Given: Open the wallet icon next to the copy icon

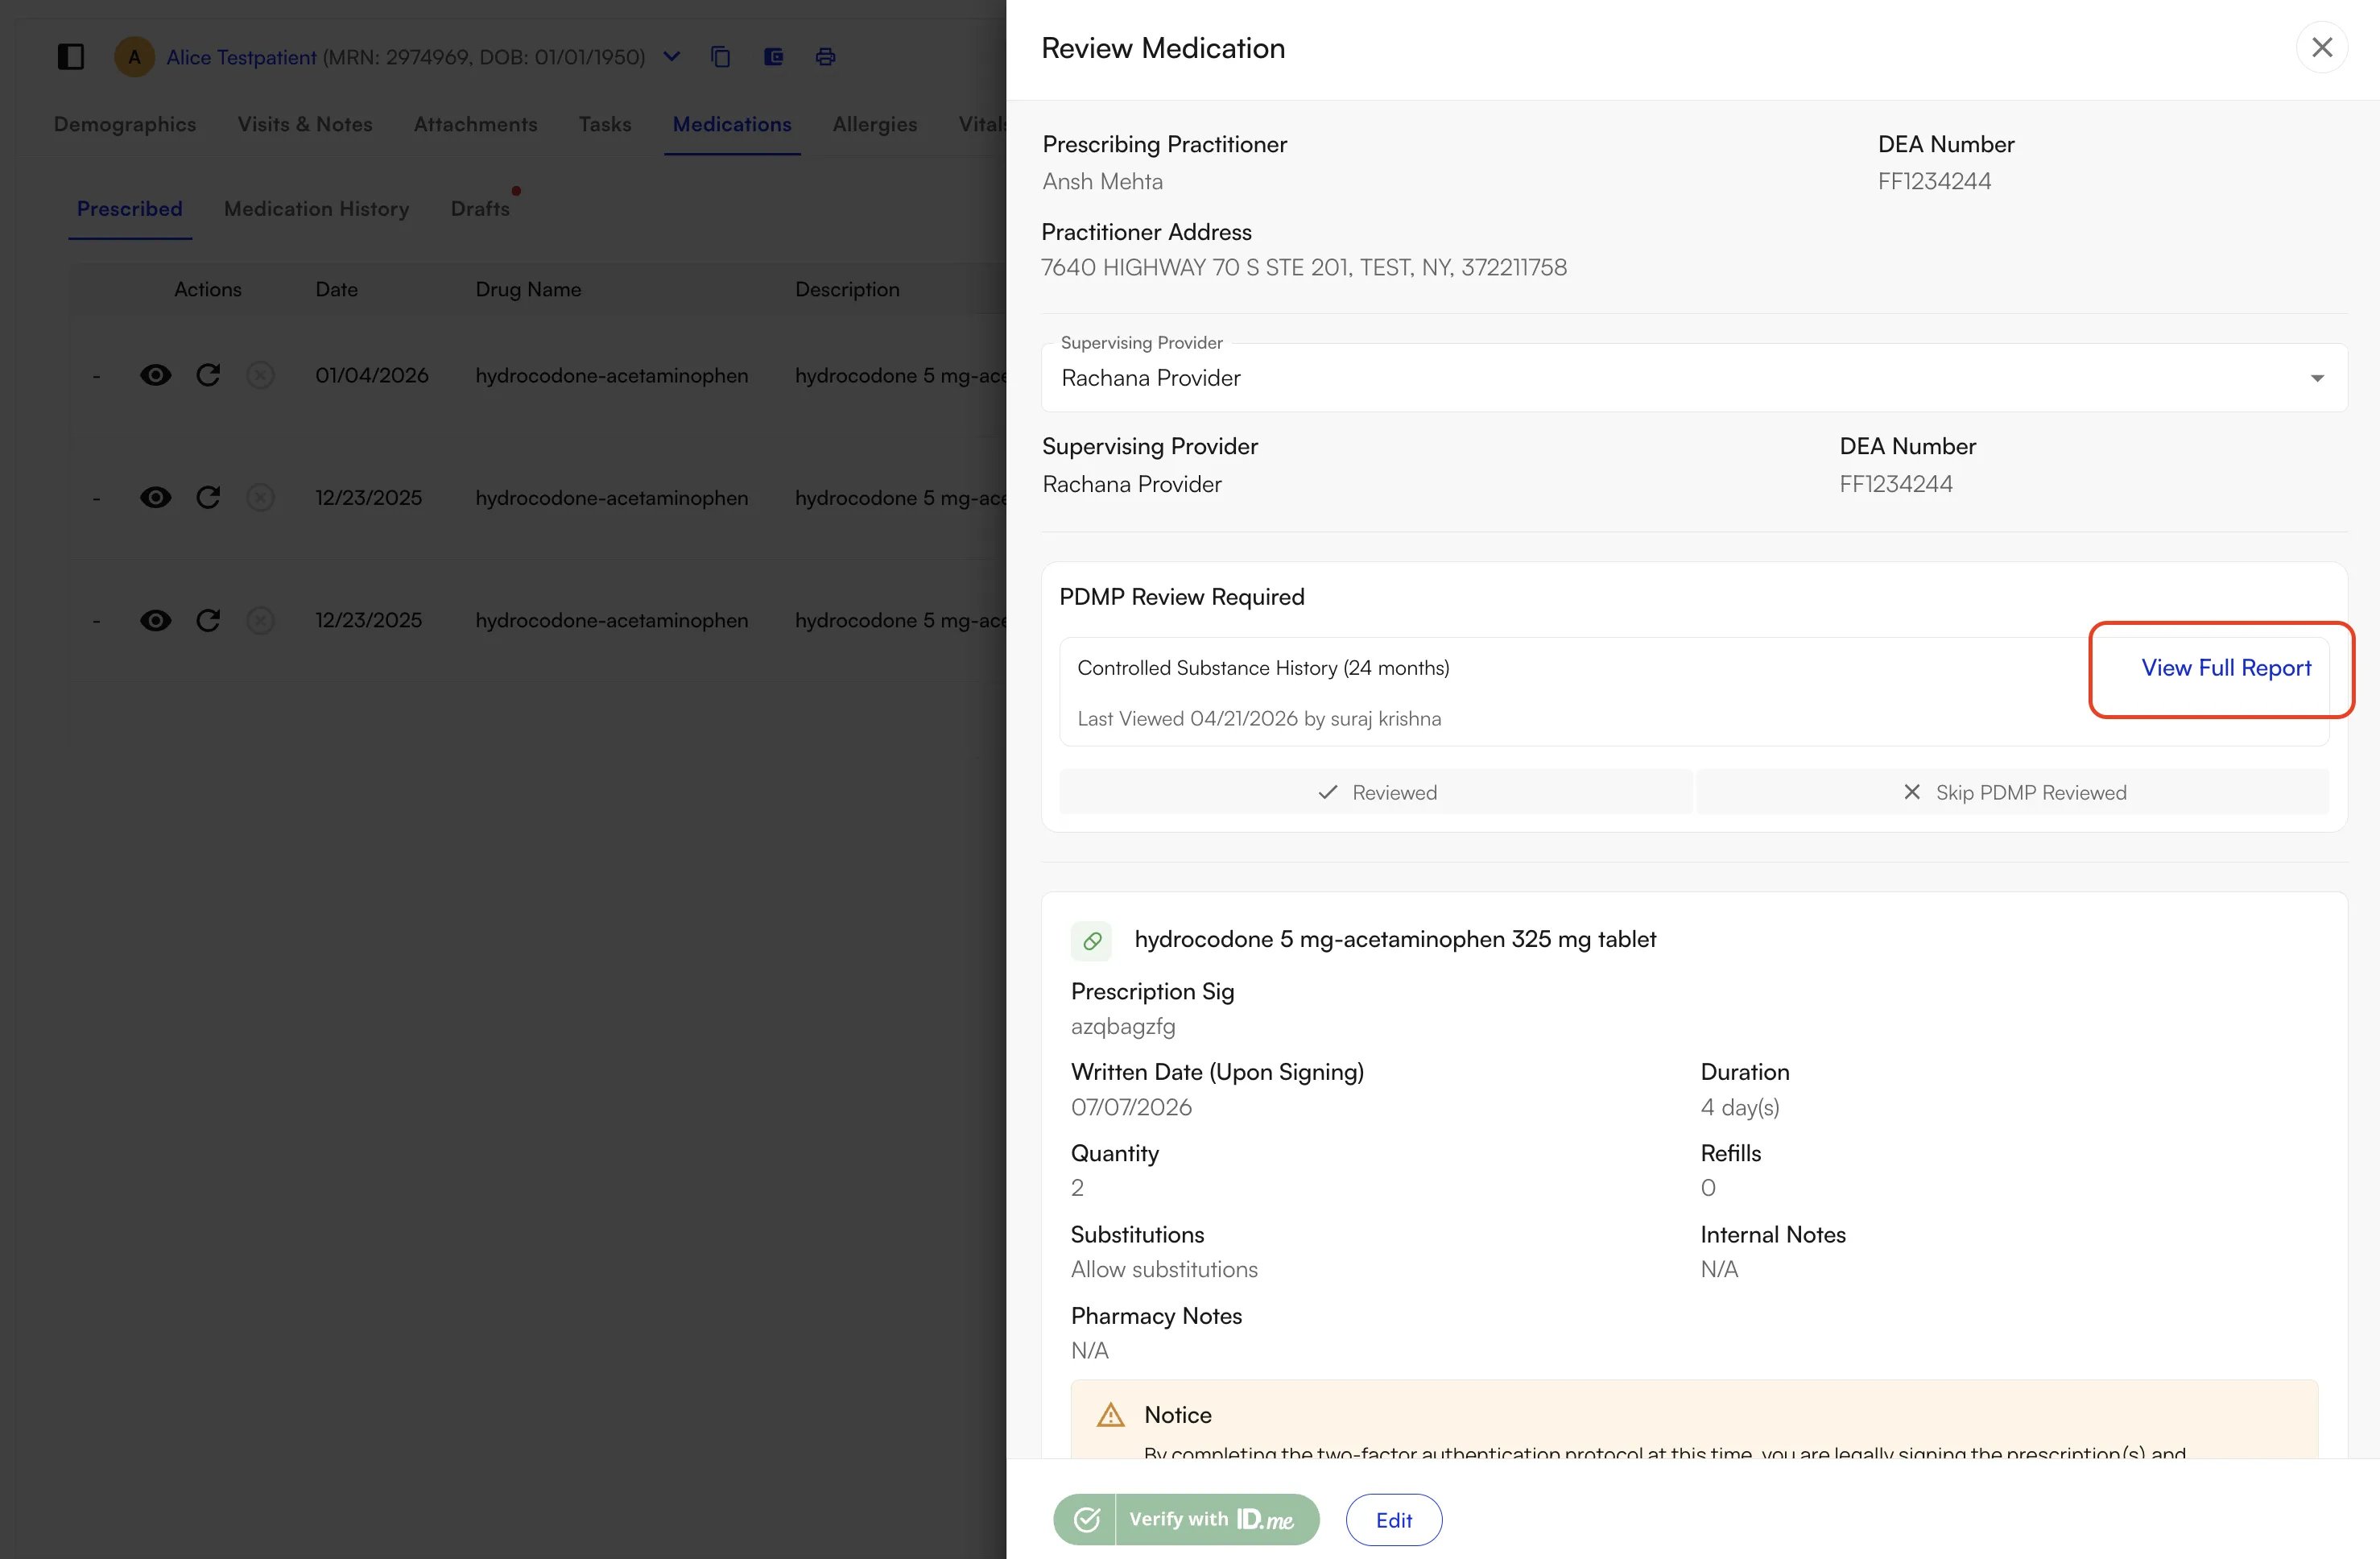Looking at the screenshot, I should (x=773, y=57).
